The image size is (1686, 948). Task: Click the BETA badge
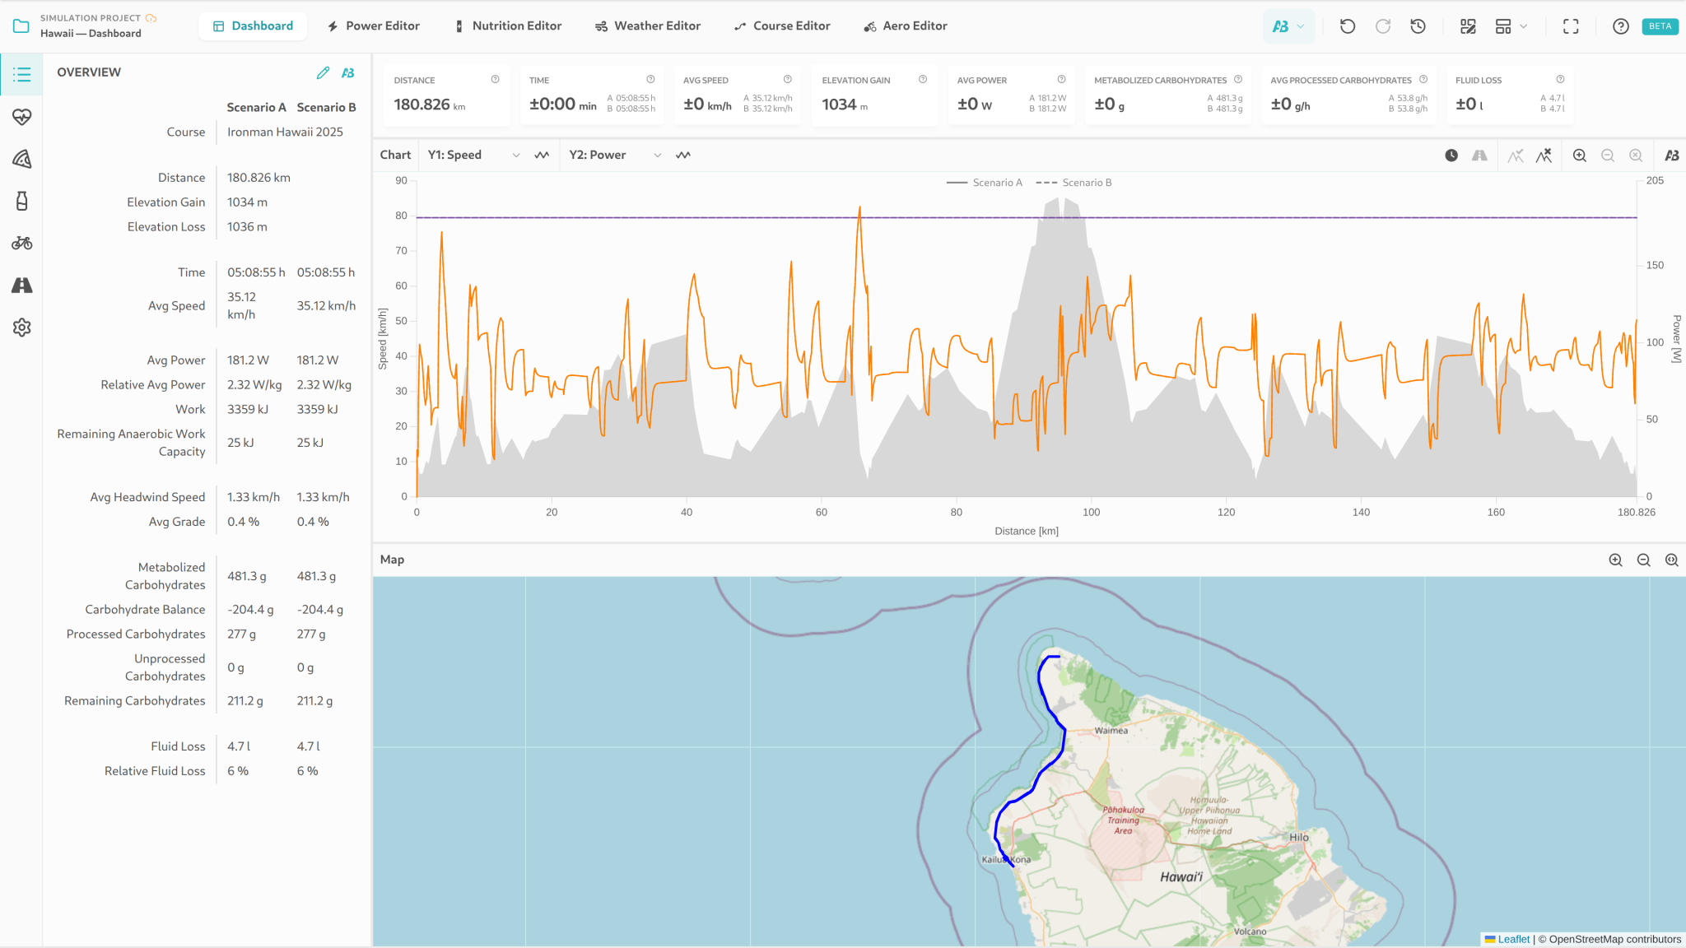[x=1660, y=26]
